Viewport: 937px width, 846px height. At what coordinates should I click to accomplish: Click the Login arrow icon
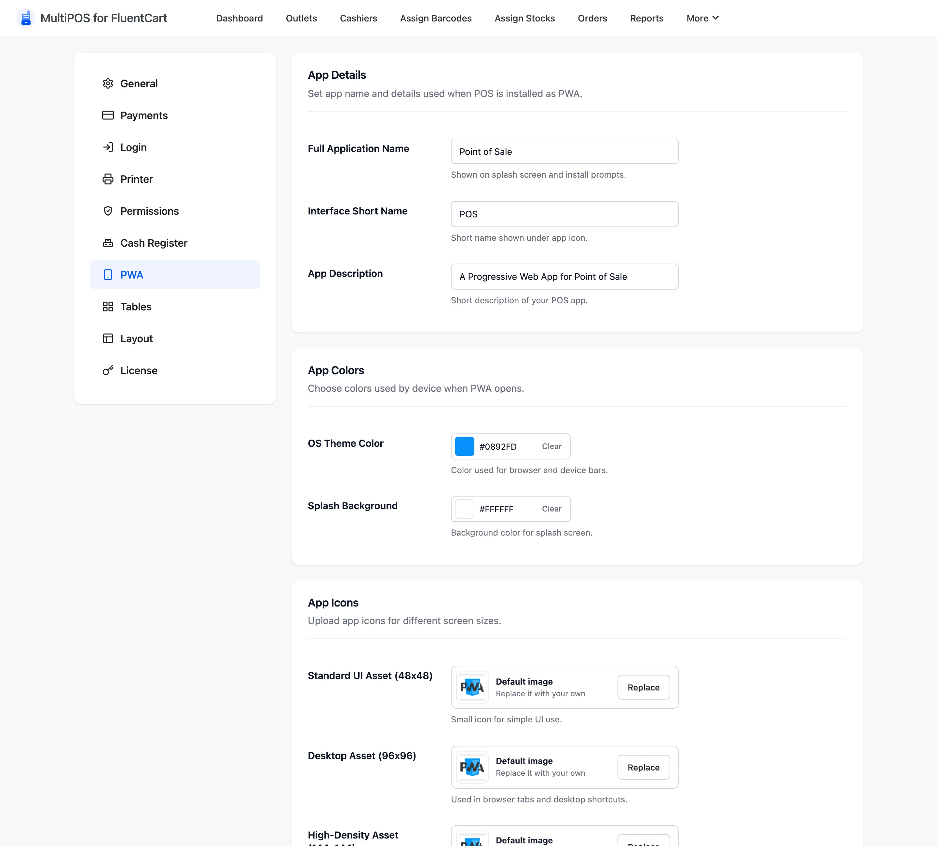108,147
